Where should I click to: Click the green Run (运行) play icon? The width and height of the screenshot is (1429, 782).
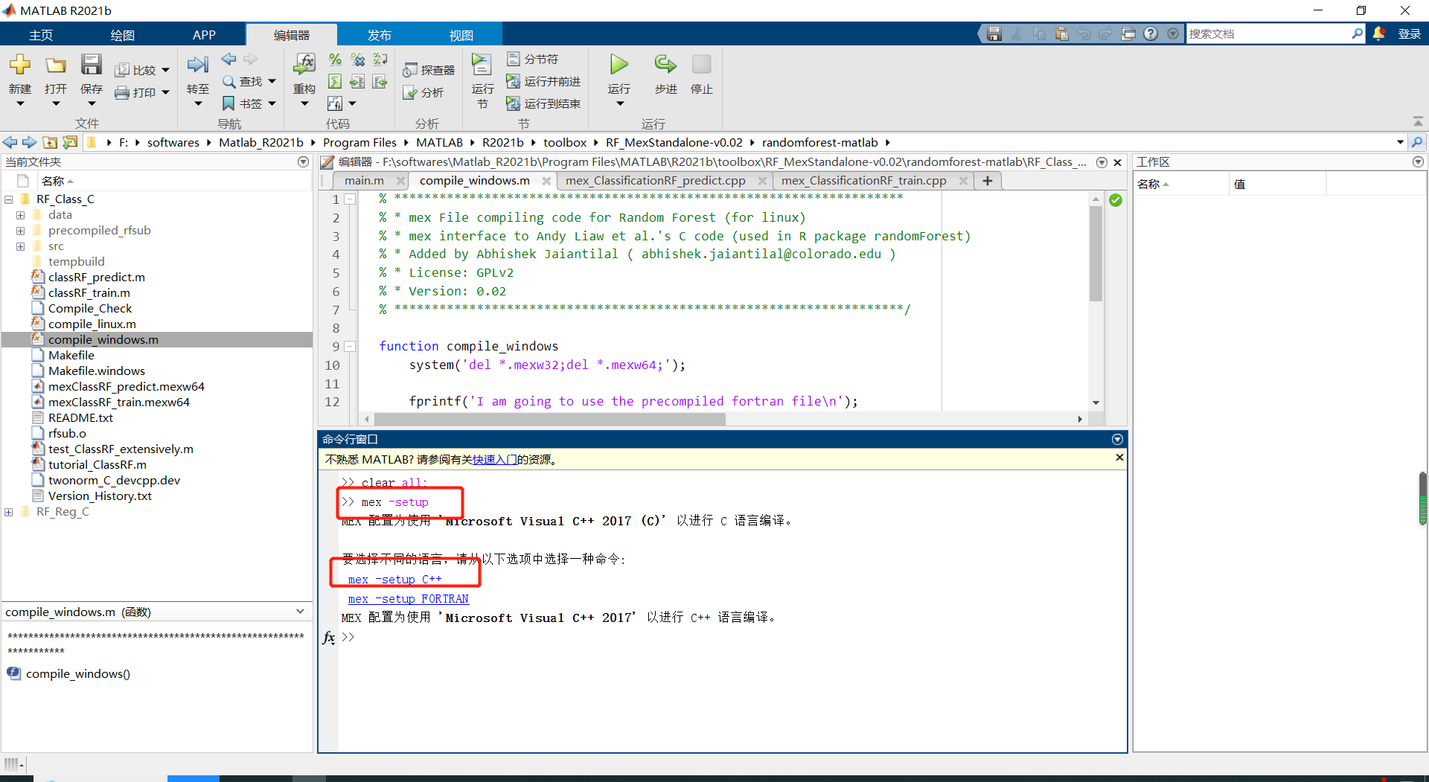click(x=619, y=65)
